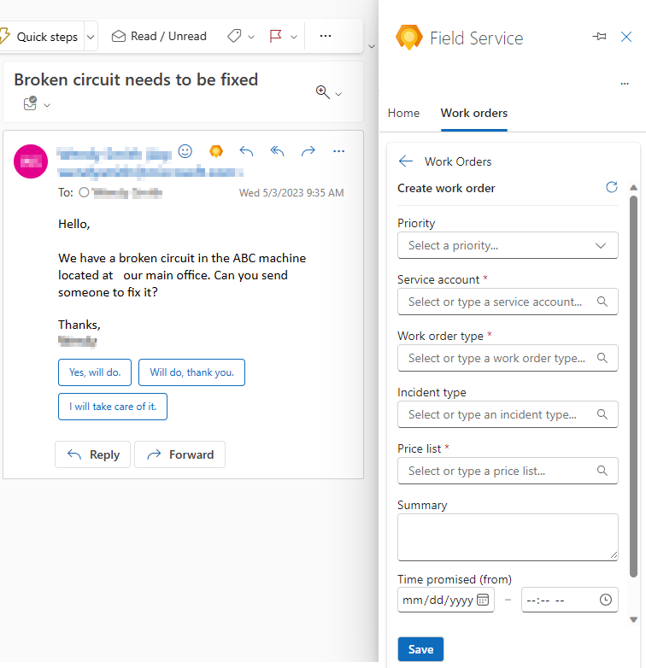
Task: Open the clock time picker icon
Action: point(606,600)
